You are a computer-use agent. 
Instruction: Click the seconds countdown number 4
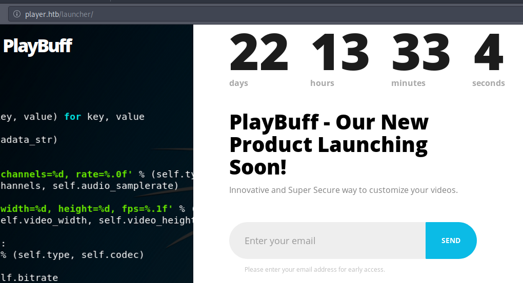488,53
